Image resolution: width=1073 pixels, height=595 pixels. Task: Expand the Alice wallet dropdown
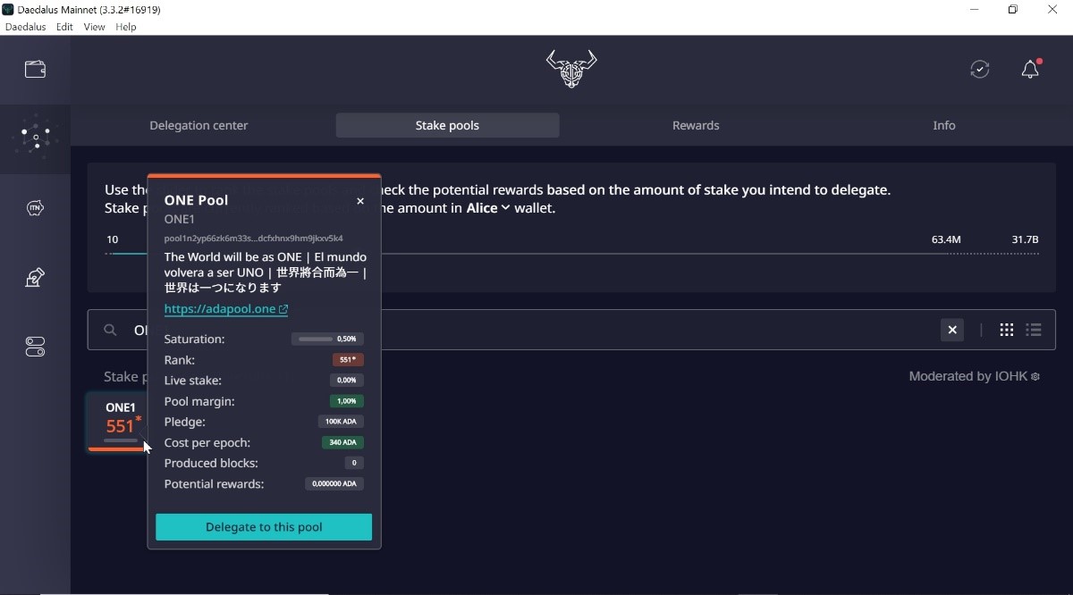pyautogui.click(x=488, y=208)
